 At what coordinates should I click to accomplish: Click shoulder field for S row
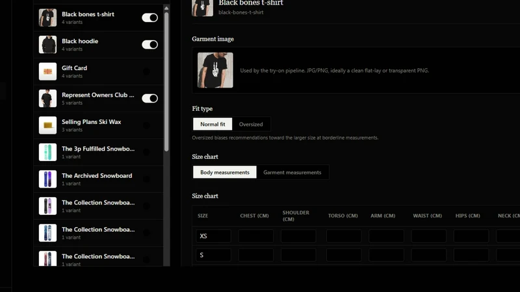pos(298,255)
